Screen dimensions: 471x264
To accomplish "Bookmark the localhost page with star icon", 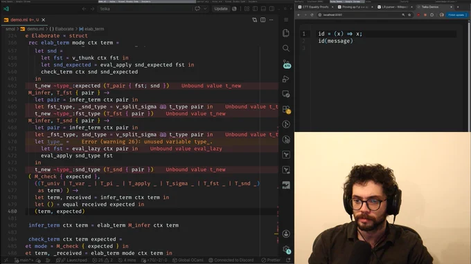I will point(409,15).
